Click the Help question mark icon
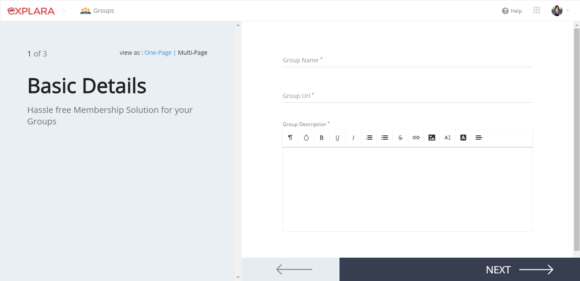 pyautogui.click(x=505, y=11)
